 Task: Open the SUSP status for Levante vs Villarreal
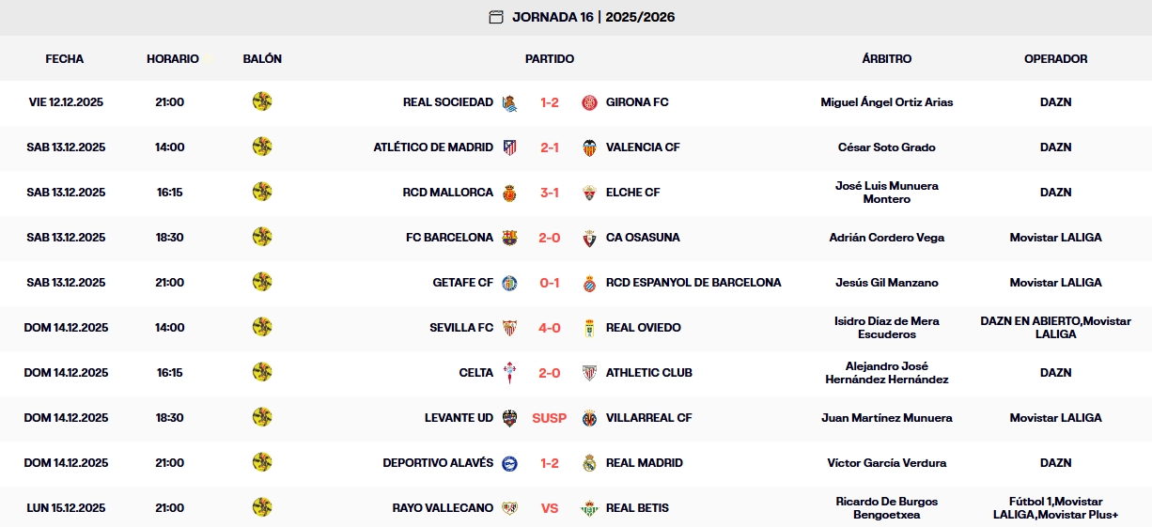[550, 418]
